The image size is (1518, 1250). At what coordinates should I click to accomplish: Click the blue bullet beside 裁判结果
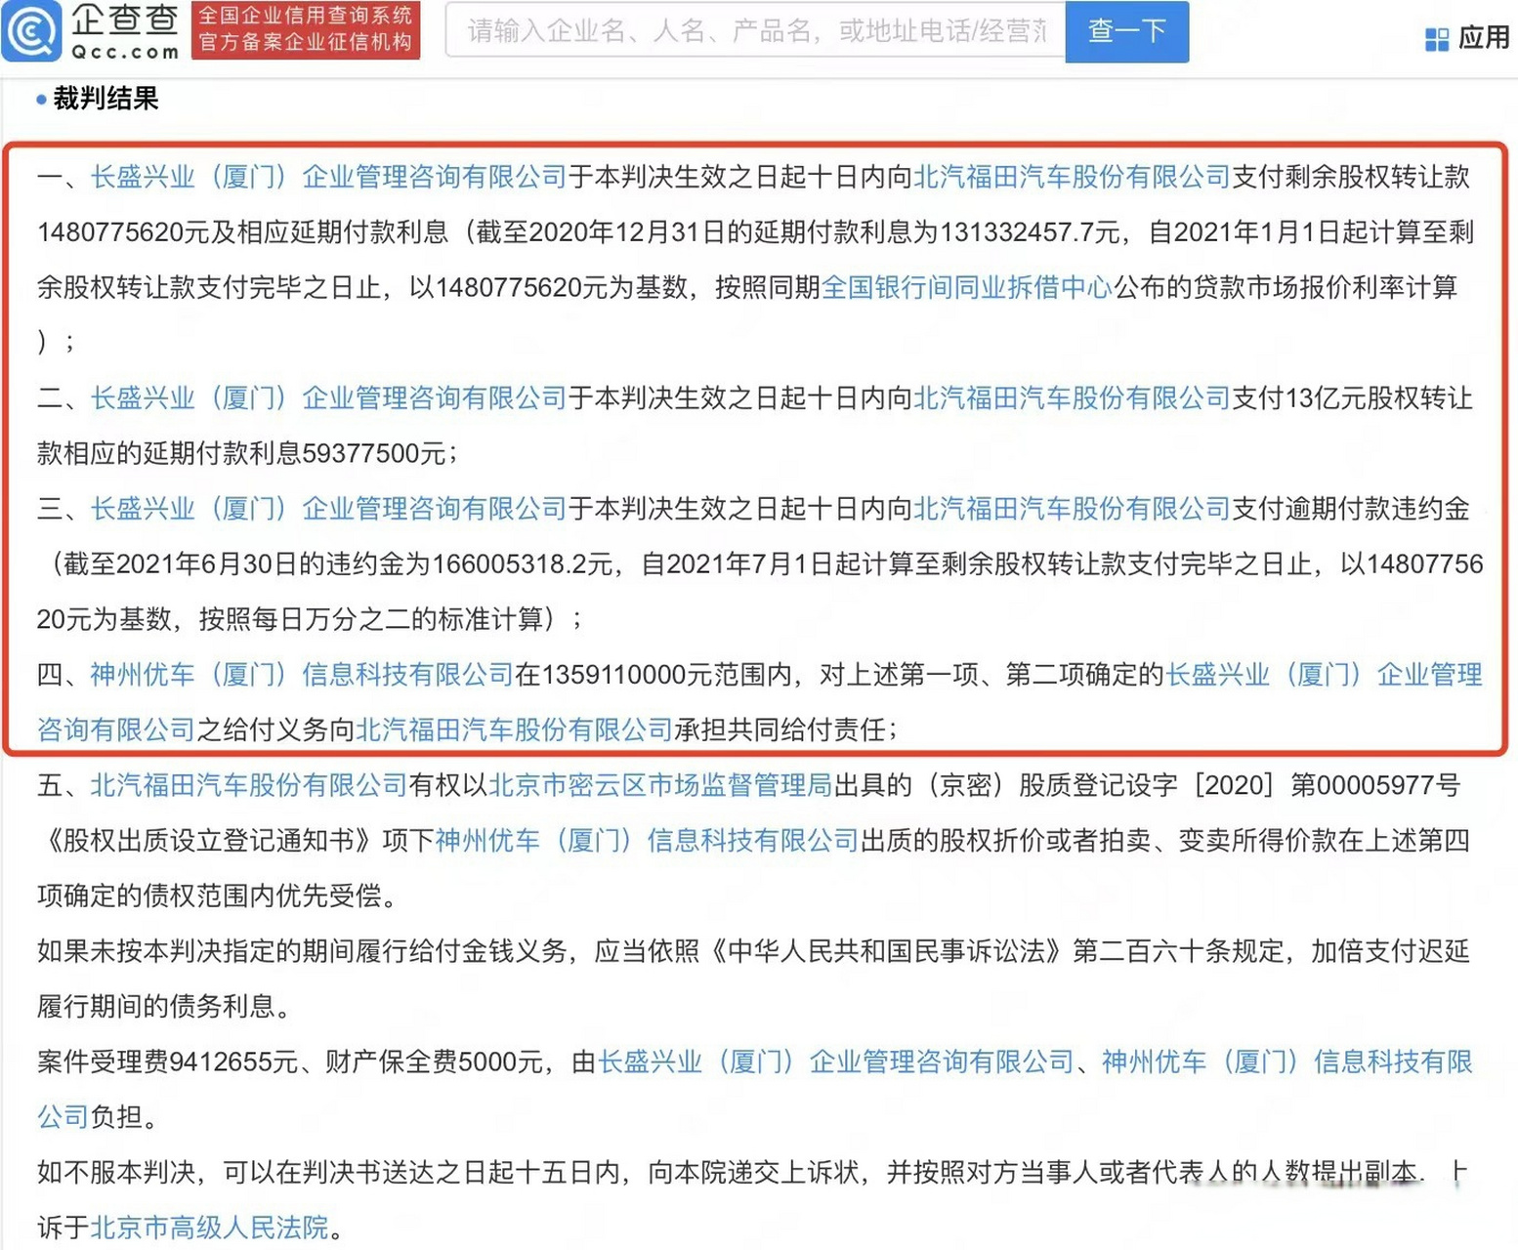(x=41, y=99)
